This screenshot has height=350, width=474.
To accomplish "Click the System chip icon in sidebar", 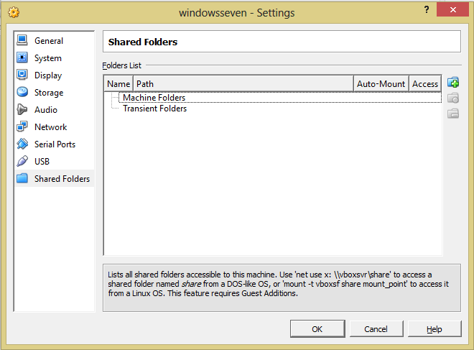I will point(22,57).
